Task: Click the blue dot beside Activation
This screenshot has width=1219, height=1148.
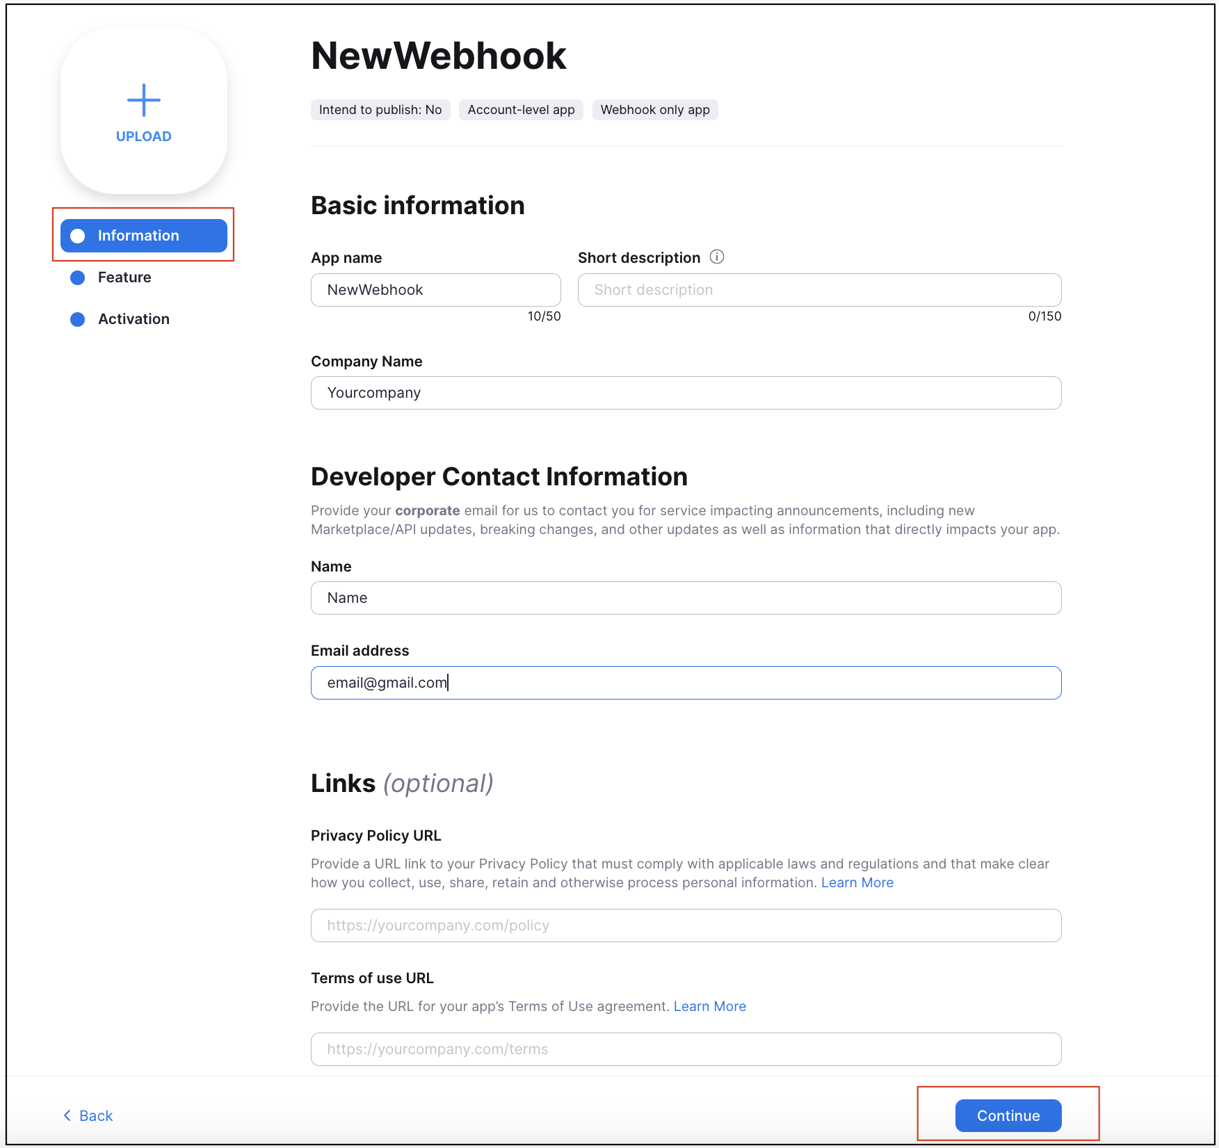Action: [78, 319]
